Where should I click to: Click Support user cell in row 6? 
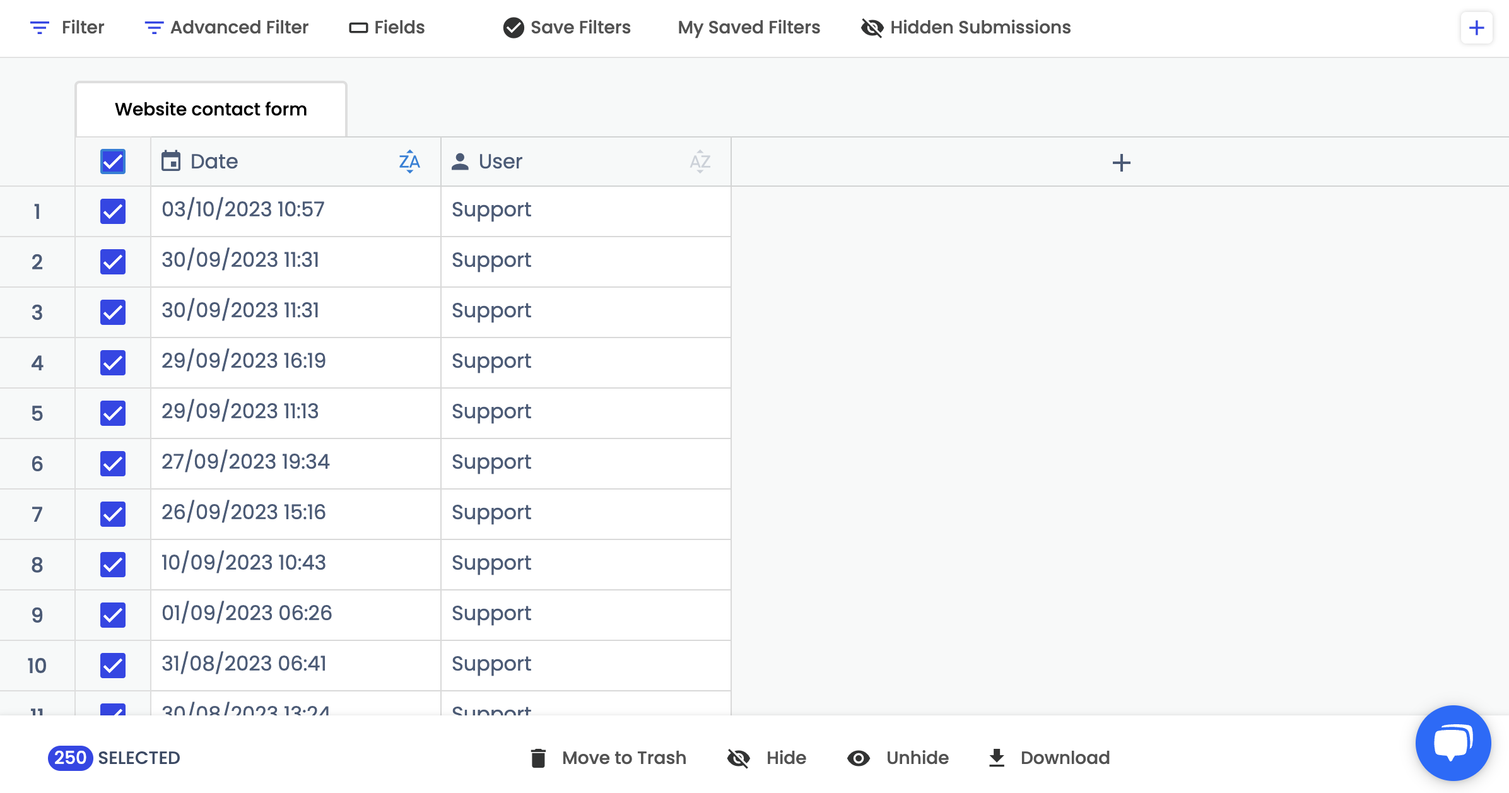point(586,464)
